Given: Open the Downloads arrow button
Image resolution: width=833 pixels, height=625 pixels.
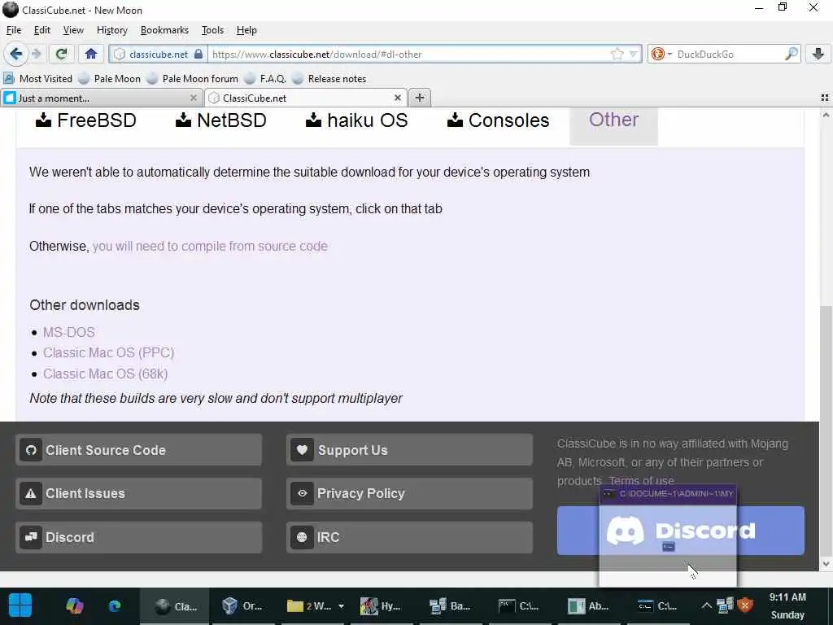Looking at the screenshot, I should [818, 54].
